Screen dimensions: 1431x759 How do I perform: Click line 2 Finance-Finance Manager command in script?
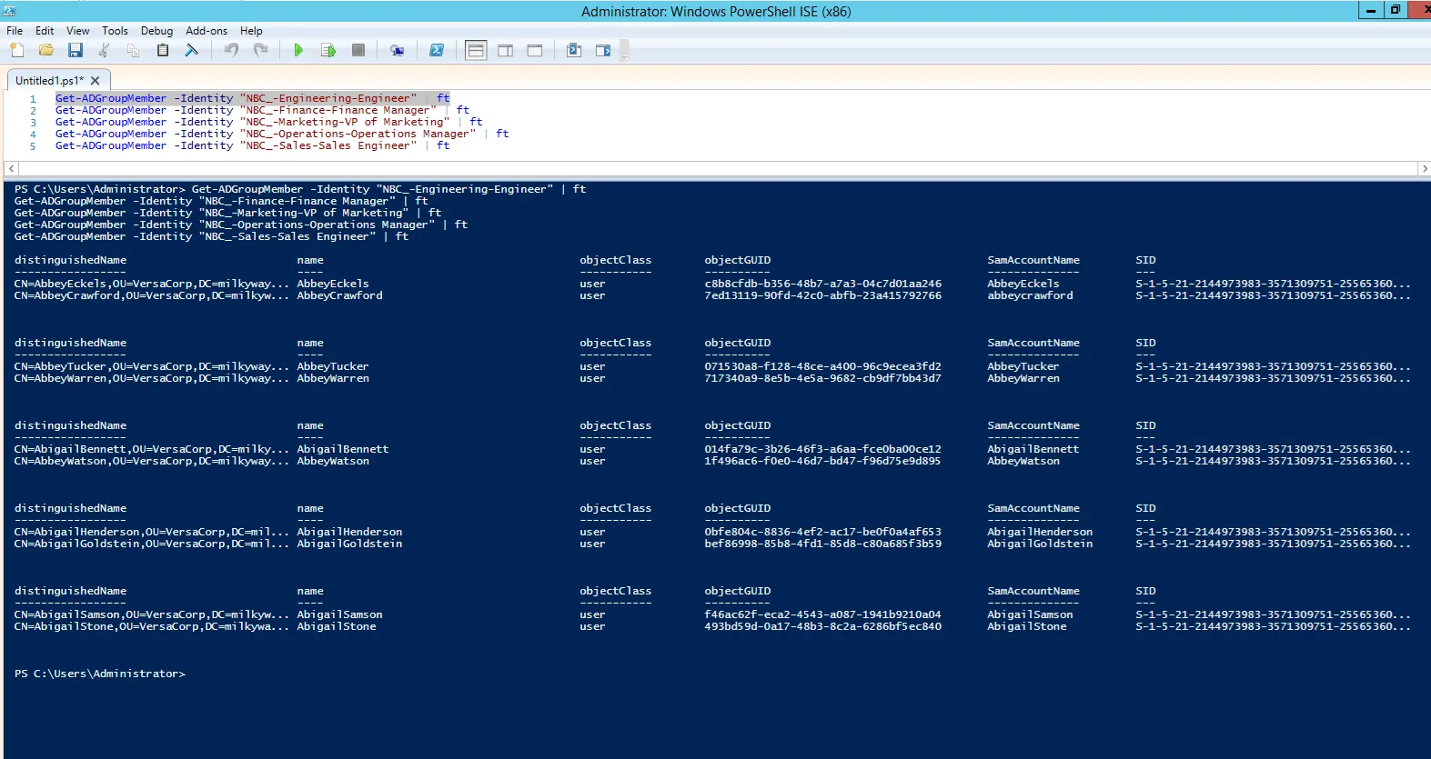coord(262,110)
